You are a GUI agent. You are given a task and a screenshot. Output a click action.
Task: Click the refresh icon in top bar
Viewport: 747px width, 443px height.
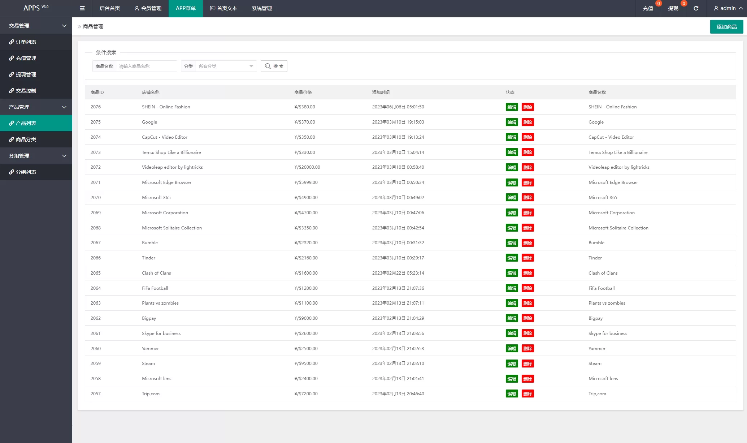tap(696, 8)
